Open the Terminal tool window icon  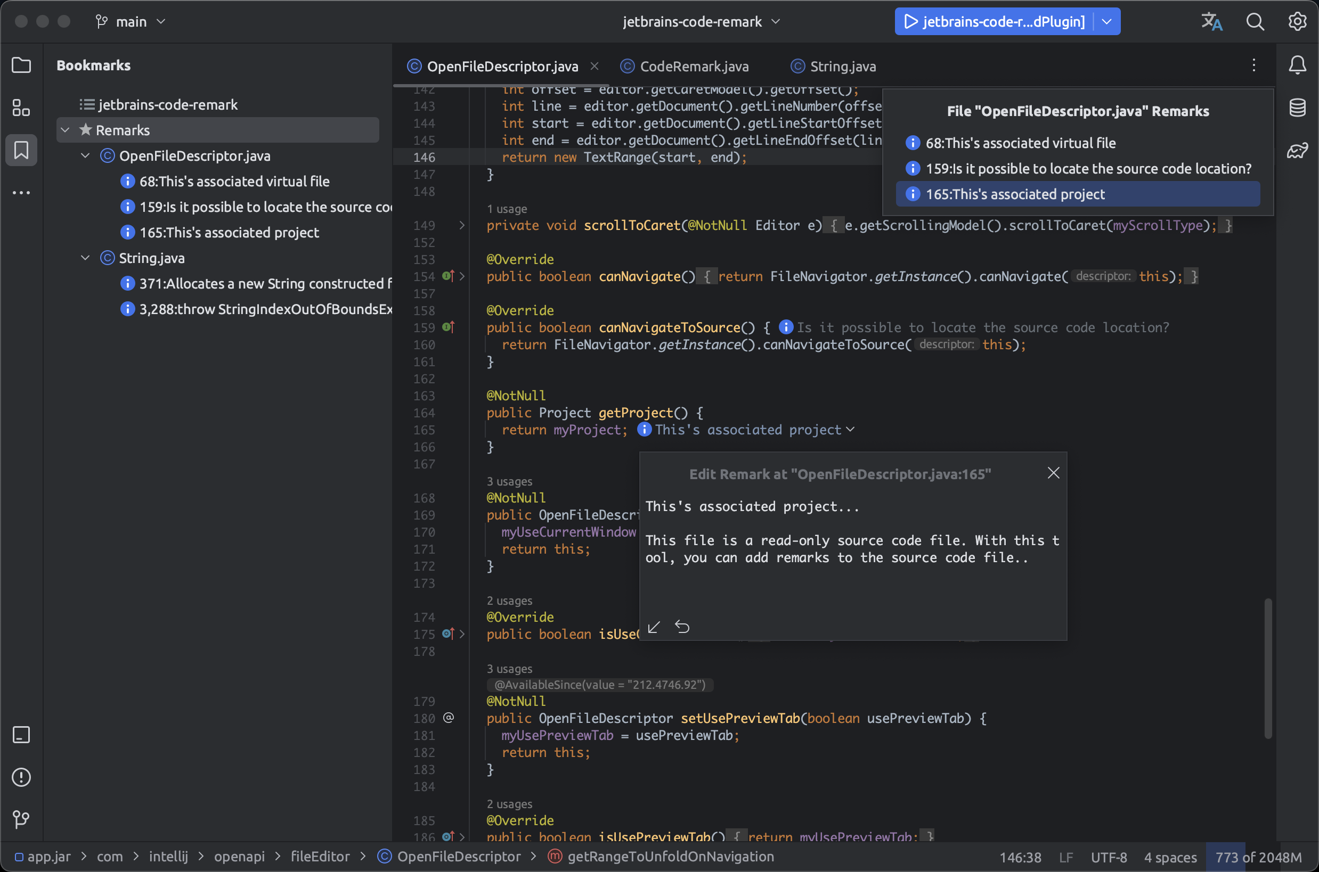tap(21, 735)
